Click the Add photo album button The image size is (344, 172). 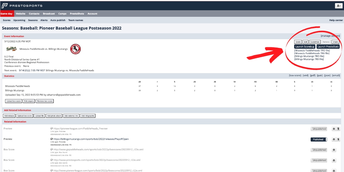coord(54,116)
